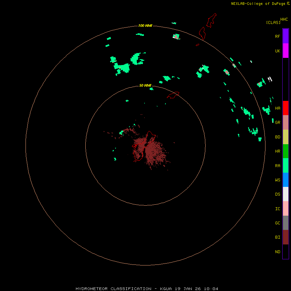Click the 10:04 timestamp

pyautogui.click(x=211, y=289)
